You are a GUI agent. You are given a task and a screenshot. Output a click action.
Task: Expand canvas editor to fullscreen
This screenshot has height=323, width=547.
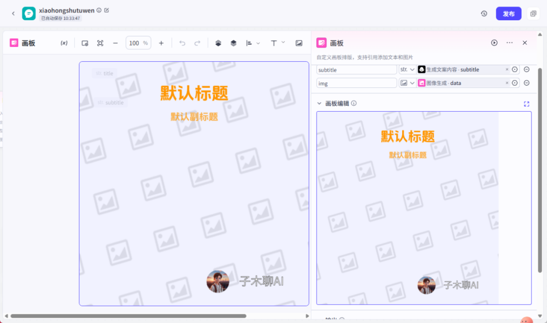(526, 104)
